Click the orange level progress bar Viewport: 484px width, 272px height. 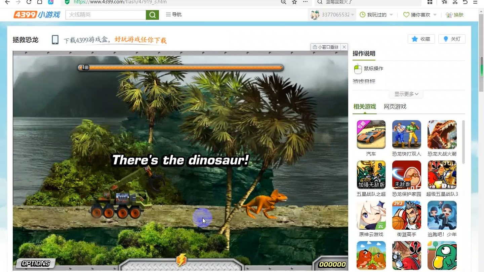pyautogui.click(x=181, y=68)
